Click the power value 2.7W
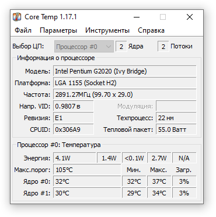 (159, 158)
